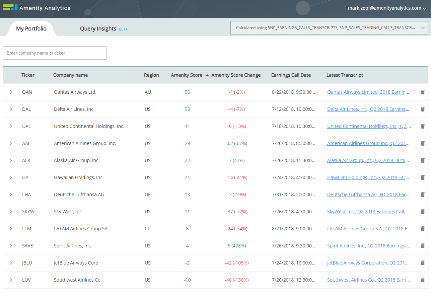
Task: Click the region 'CL' cell for LATAM
Action: [147, 229]
